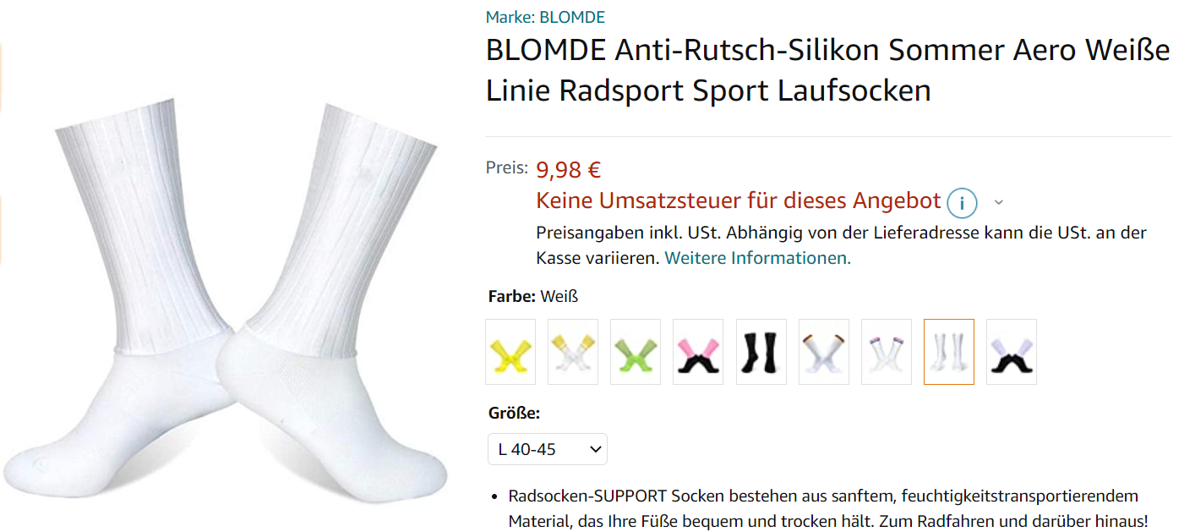Choose the white sock with yellow cuff variant
Screen dimensions: 1195x532
573,352
